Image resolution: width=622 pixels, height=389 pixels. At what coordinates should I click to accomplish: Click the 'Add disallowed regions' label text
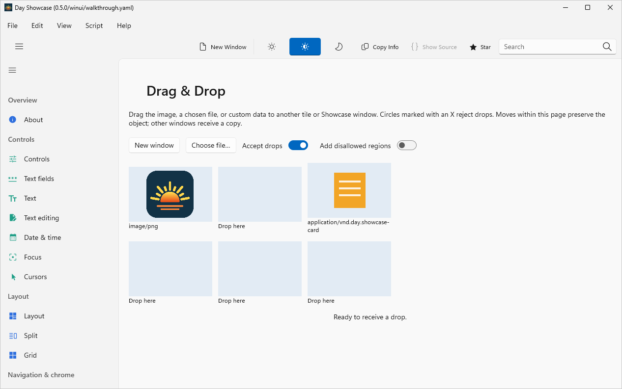355,146
